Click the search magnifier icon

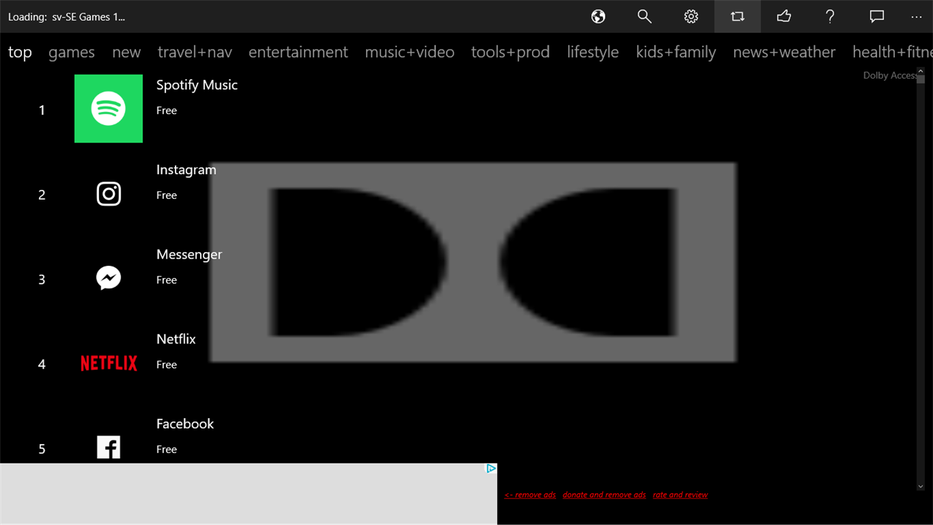click(644, 17)
